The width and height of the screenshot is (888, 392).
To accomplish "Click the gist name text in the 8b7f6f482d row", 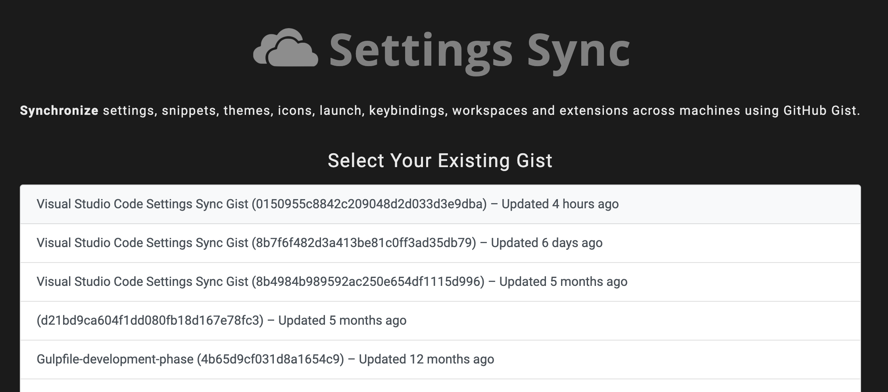I will (x=142, y=243).
